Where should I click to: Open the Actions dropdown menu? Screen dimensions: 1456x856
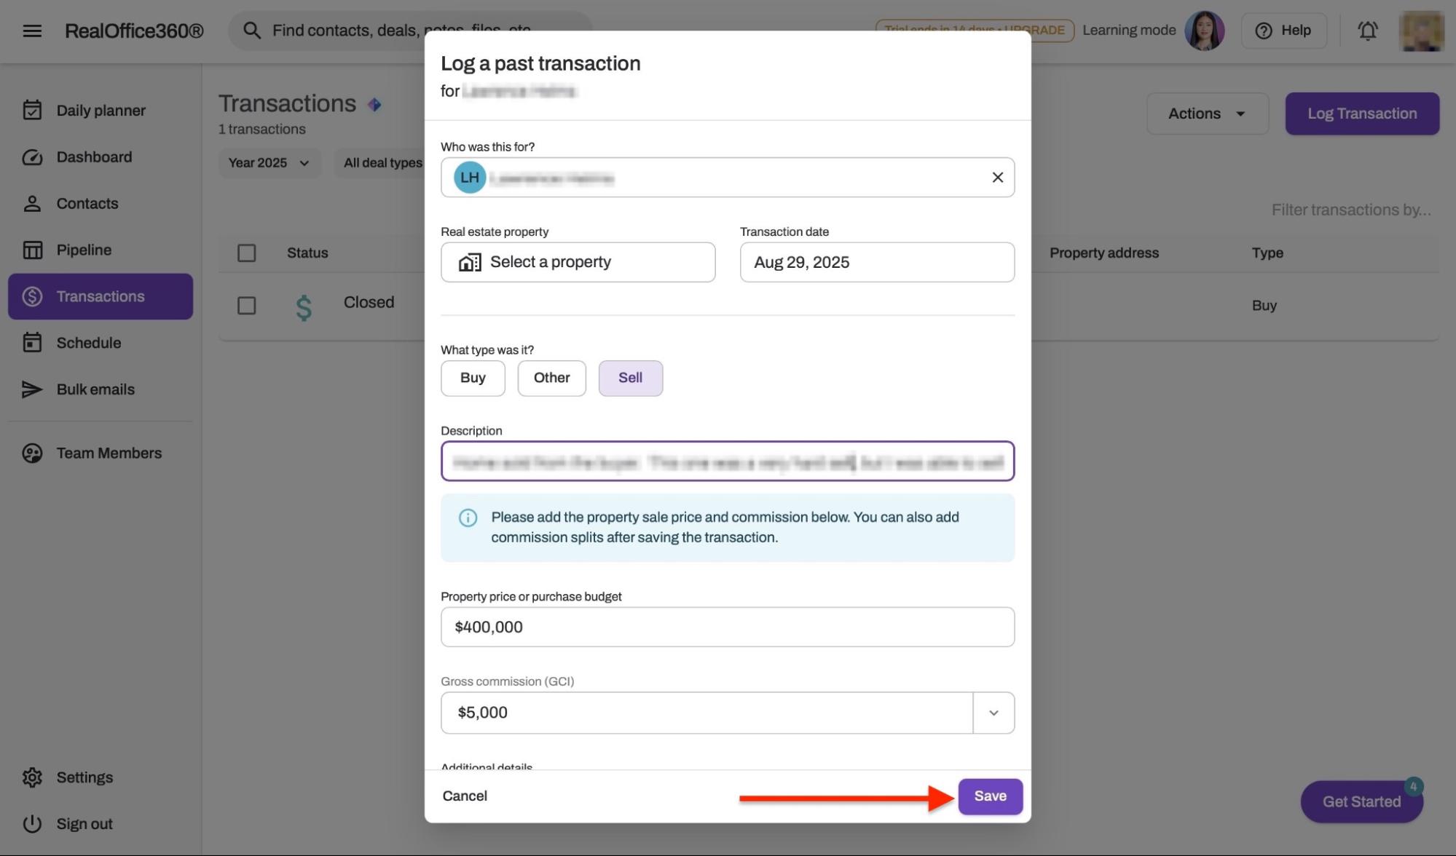pyautogui.click(x=1207, y=114)
